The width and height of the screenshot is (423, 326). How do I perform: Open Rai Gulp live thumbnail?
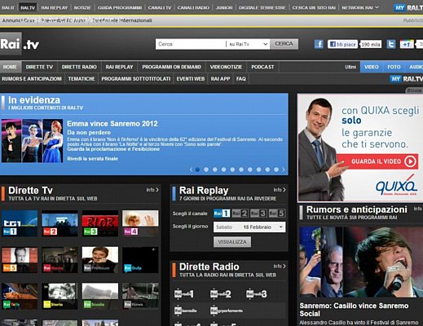pos(140,260)
